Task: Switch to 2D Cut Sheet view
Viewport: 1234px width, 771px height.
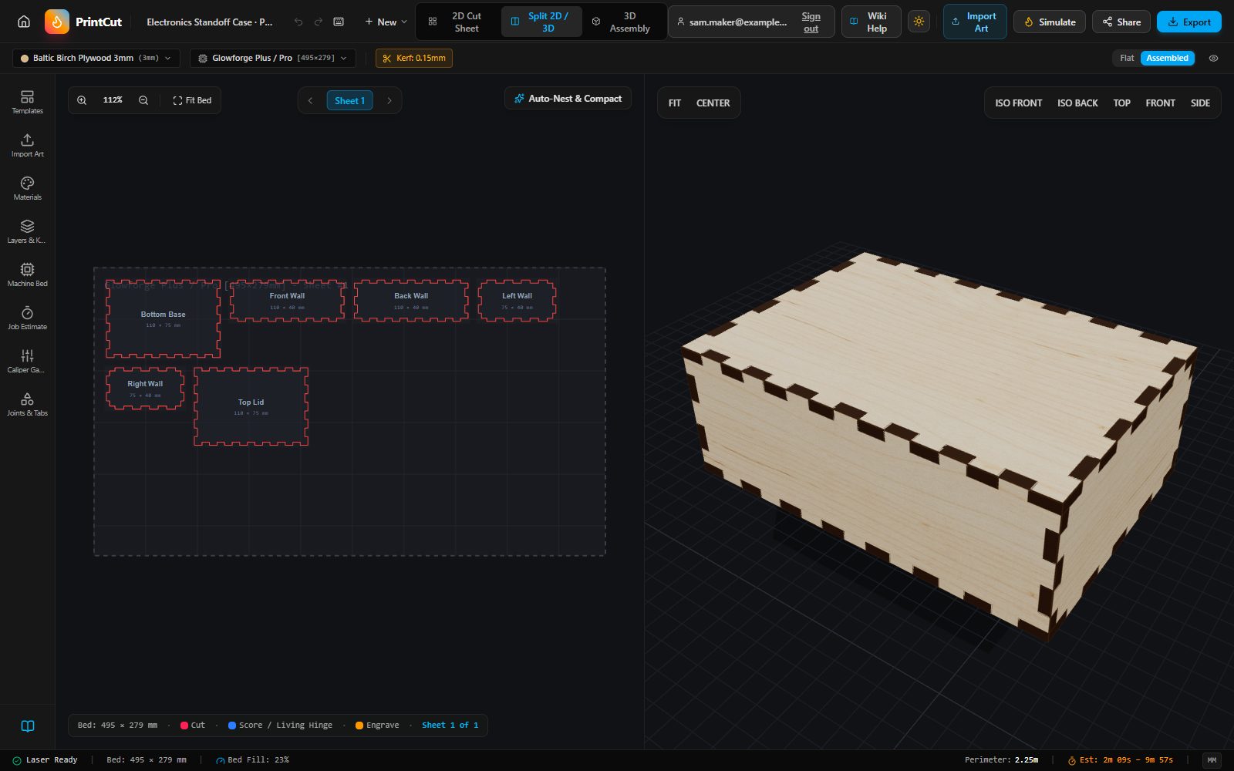Action: [458, 22]
